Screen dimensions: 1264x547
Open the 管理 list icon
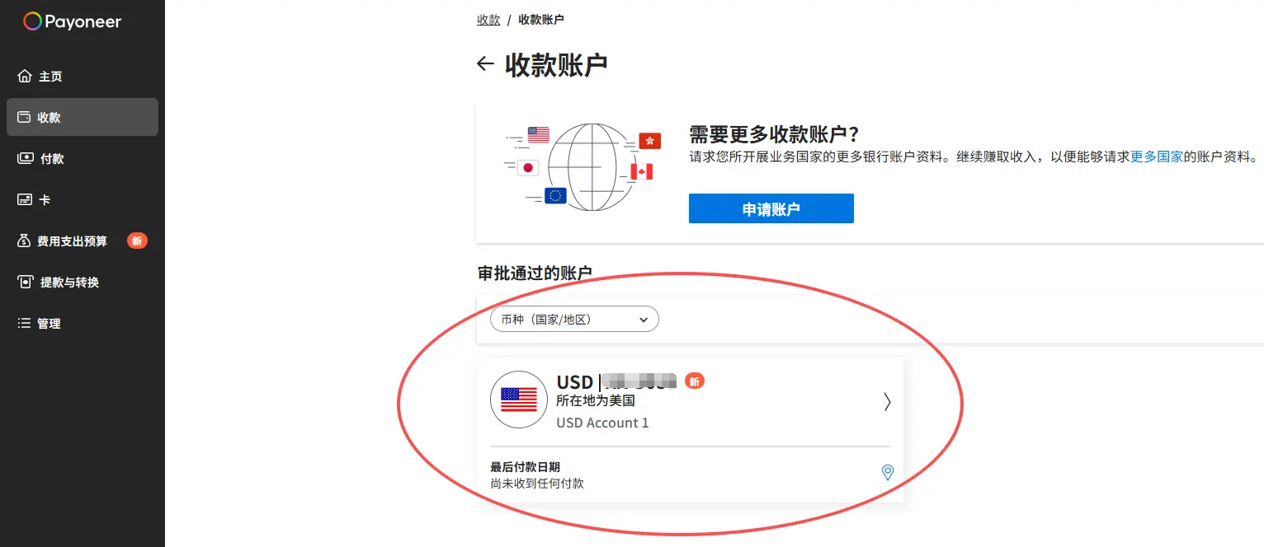tap(25, 323)
